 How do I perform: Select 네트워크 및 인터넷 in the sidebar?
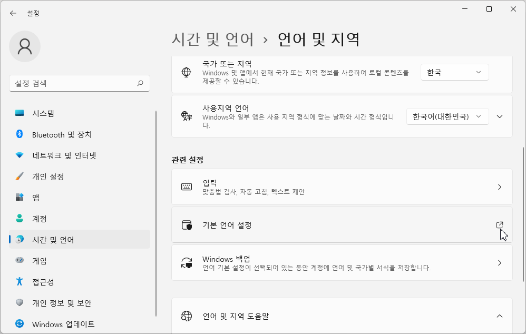tap(80, 155)
